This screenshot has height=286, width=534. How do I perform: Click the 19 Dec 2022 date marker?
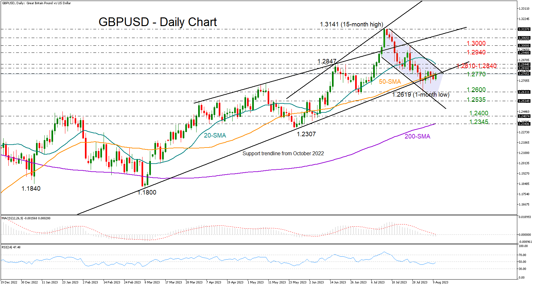click(9, 282)
